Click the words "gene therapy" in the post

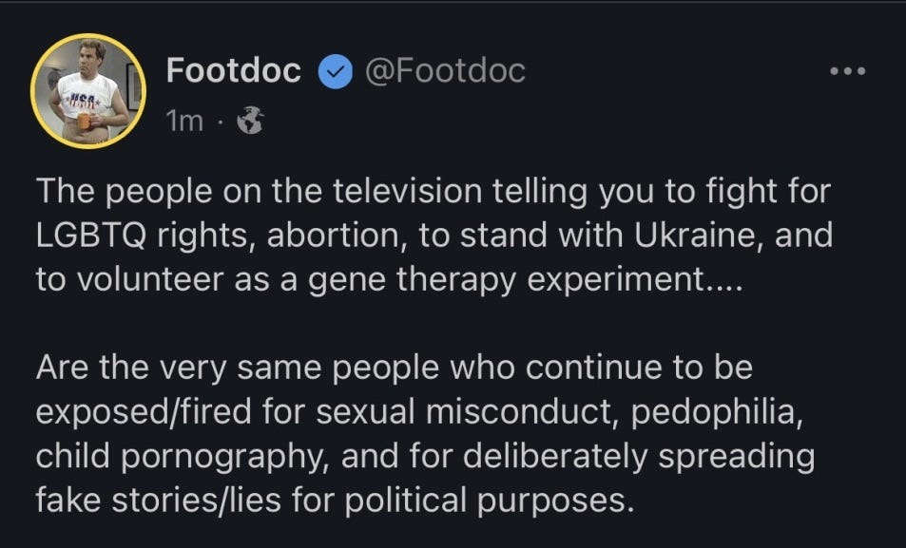(x=412, y=280)
